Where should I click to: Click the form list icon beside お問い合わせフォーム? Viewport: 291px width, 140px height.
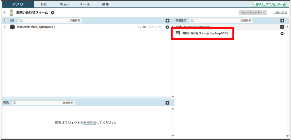click(x=178, y=33)
